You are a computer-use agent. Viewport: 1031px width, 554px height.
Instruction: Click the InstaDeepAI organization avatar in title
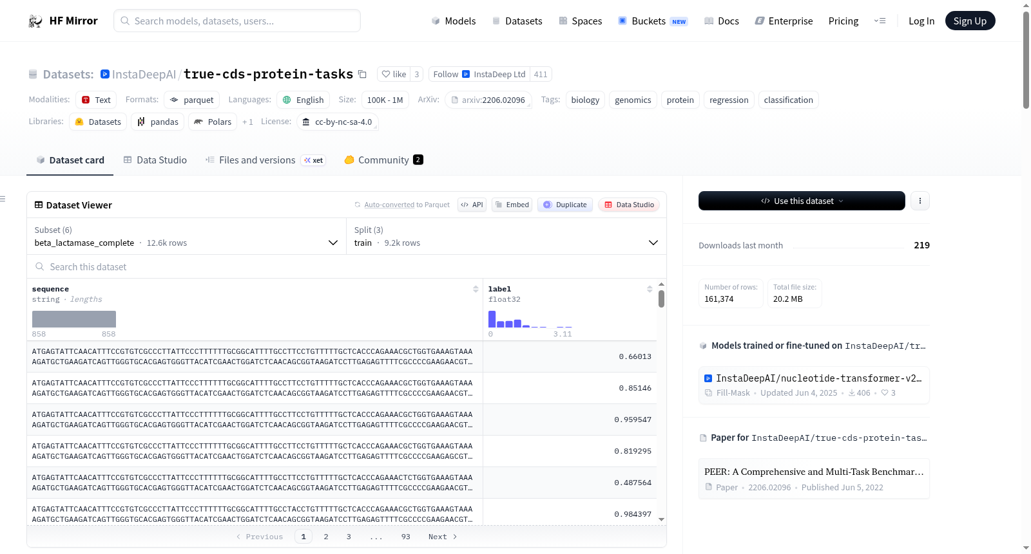(x=105, y=75)
